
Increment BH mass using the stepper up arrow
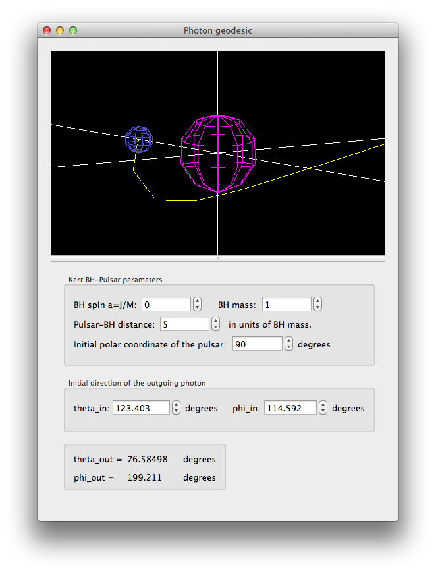click(318, 301)
